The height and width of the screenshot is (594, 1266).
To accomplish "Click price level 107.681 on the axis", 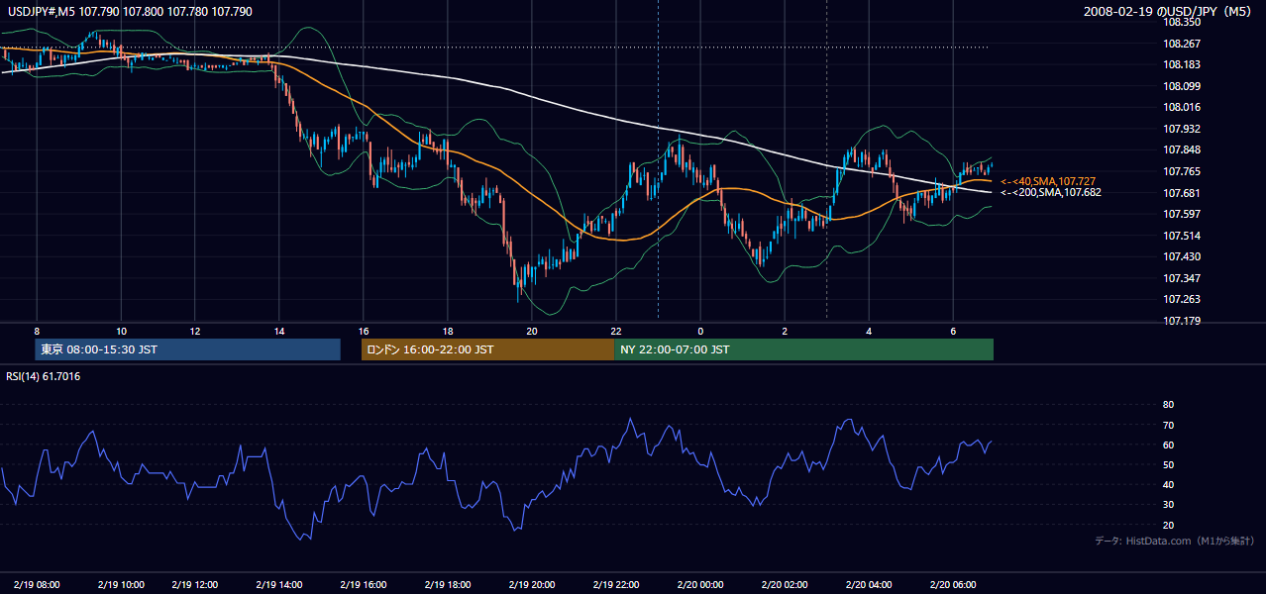I will 1182,193.
